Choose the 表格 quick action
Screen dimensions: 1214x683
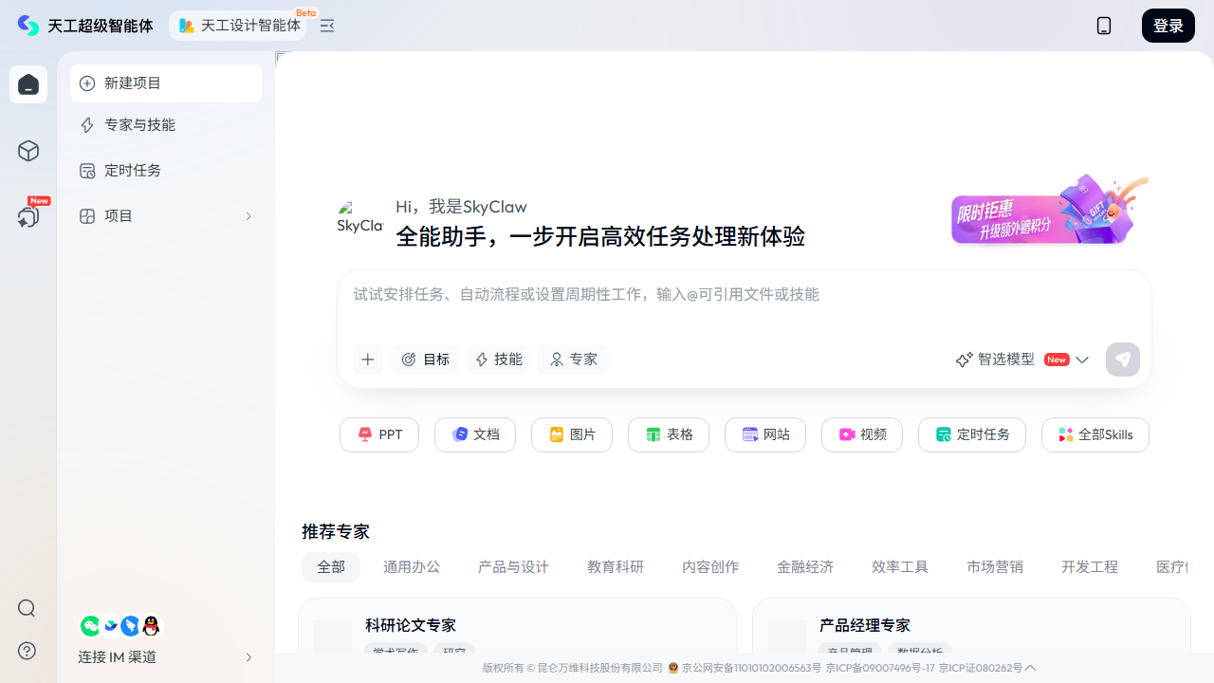[x=669, y=434]
